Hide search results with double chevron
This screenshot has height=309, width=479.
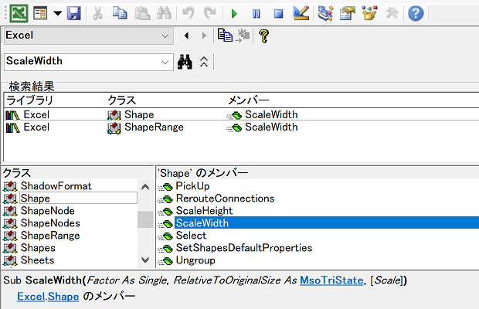204,62
